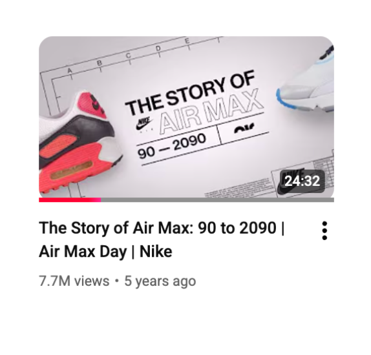This screenshot has width=371, height=355.
Task: Click the '5 years ago' upload date
Action: pyautogui.click(x=160, y=281)
